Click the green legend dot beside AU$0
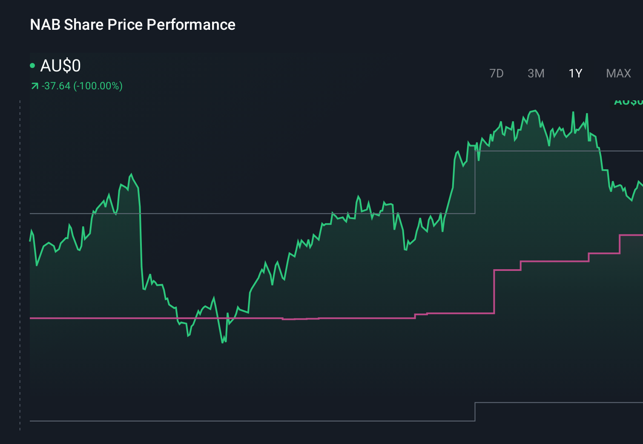643x444 pixels. [32, 65]
